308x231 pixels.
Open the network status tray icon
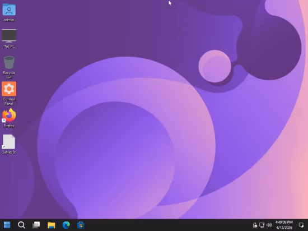click(x=262, y=225)
